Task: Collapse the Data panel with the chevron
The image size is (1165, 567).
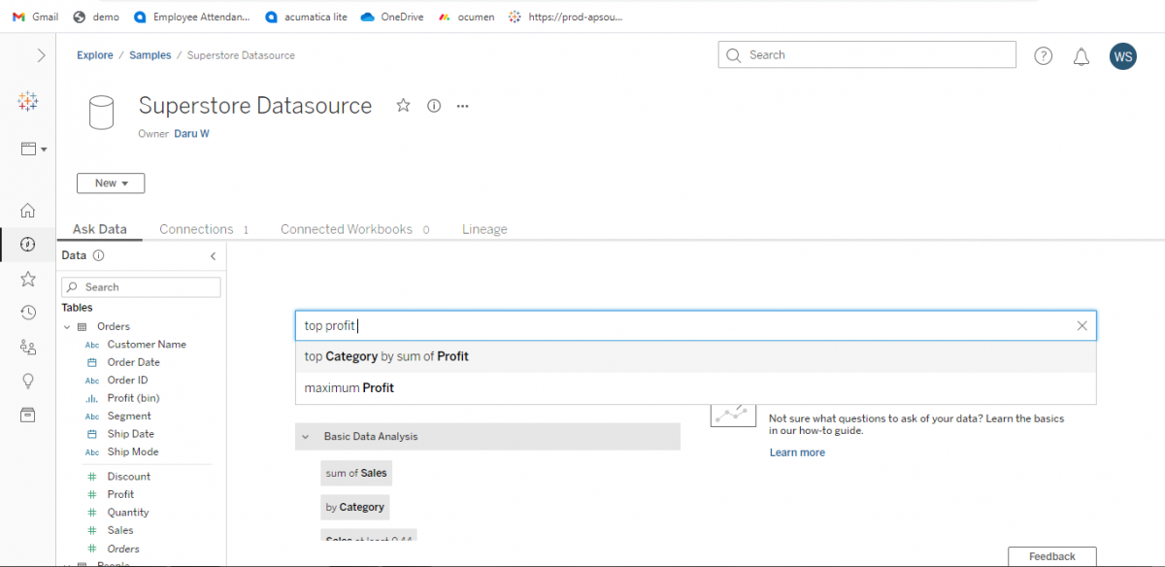Action: pyautogui.click(x=213, y=256)
